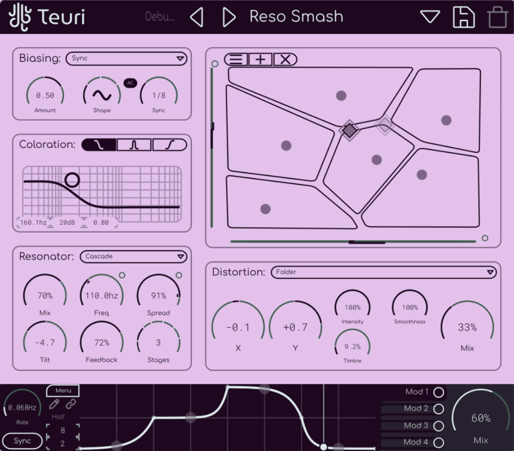Click the horizontal XY pad slider handle
Screen dimensions: 514x451
[367, 242]
